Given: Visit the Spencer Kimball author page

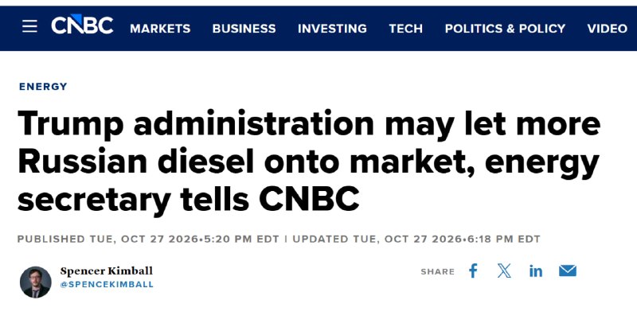Looking at the screenshot, I should coord(107,271).
